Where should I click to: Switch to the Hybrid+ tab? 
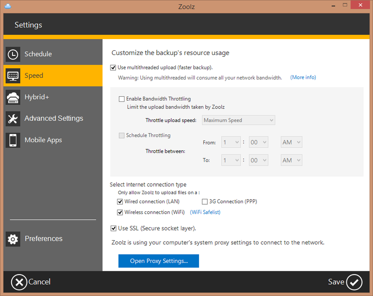pos(53,97)
